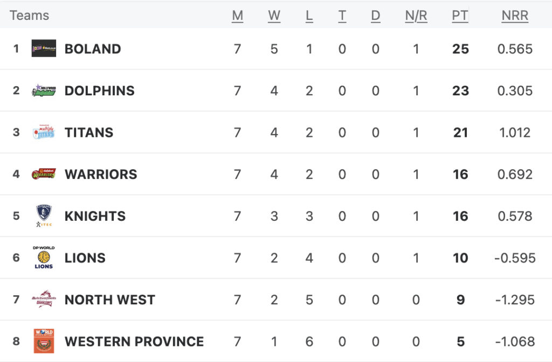Click the NRR column header
Screen dimensions: 552x362
click(515, 16)
